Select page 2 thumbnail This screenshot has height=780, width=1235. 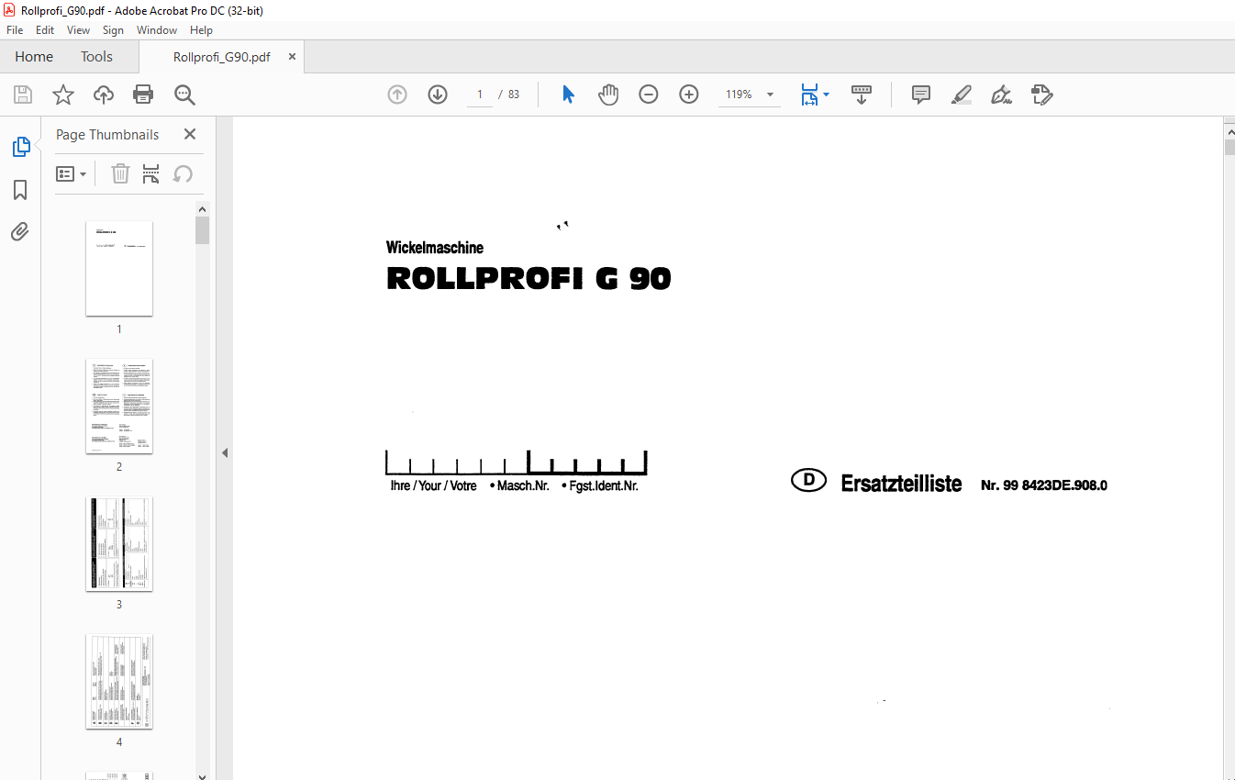click(119, 406)
